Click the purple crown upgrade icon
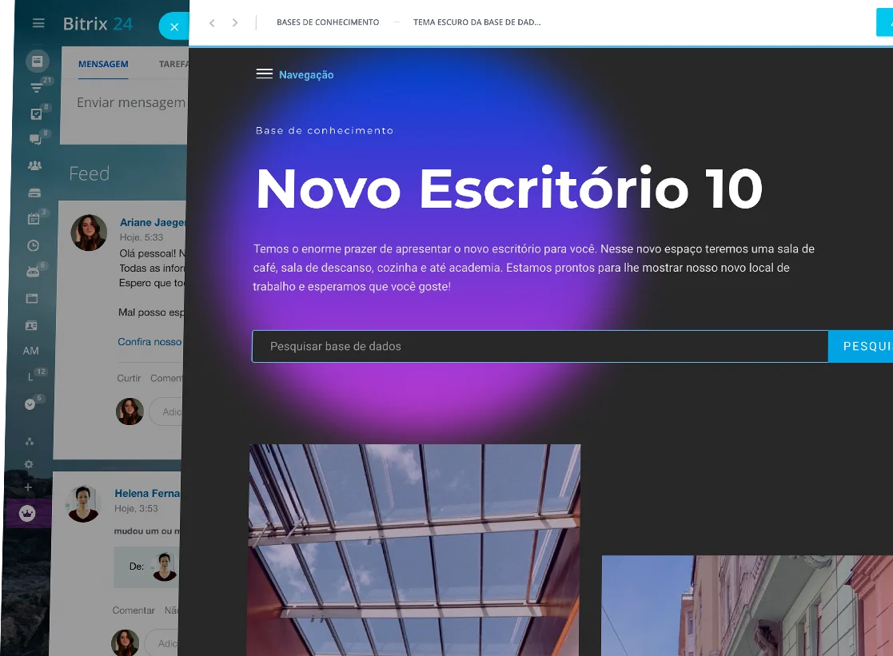 [x=28, y=514]
